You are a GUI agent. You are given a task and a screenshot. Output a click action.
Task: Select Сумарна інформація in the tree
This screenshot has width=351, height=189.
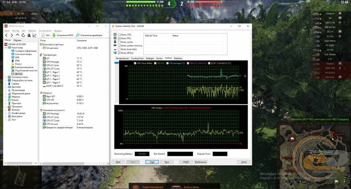[24, 51]
